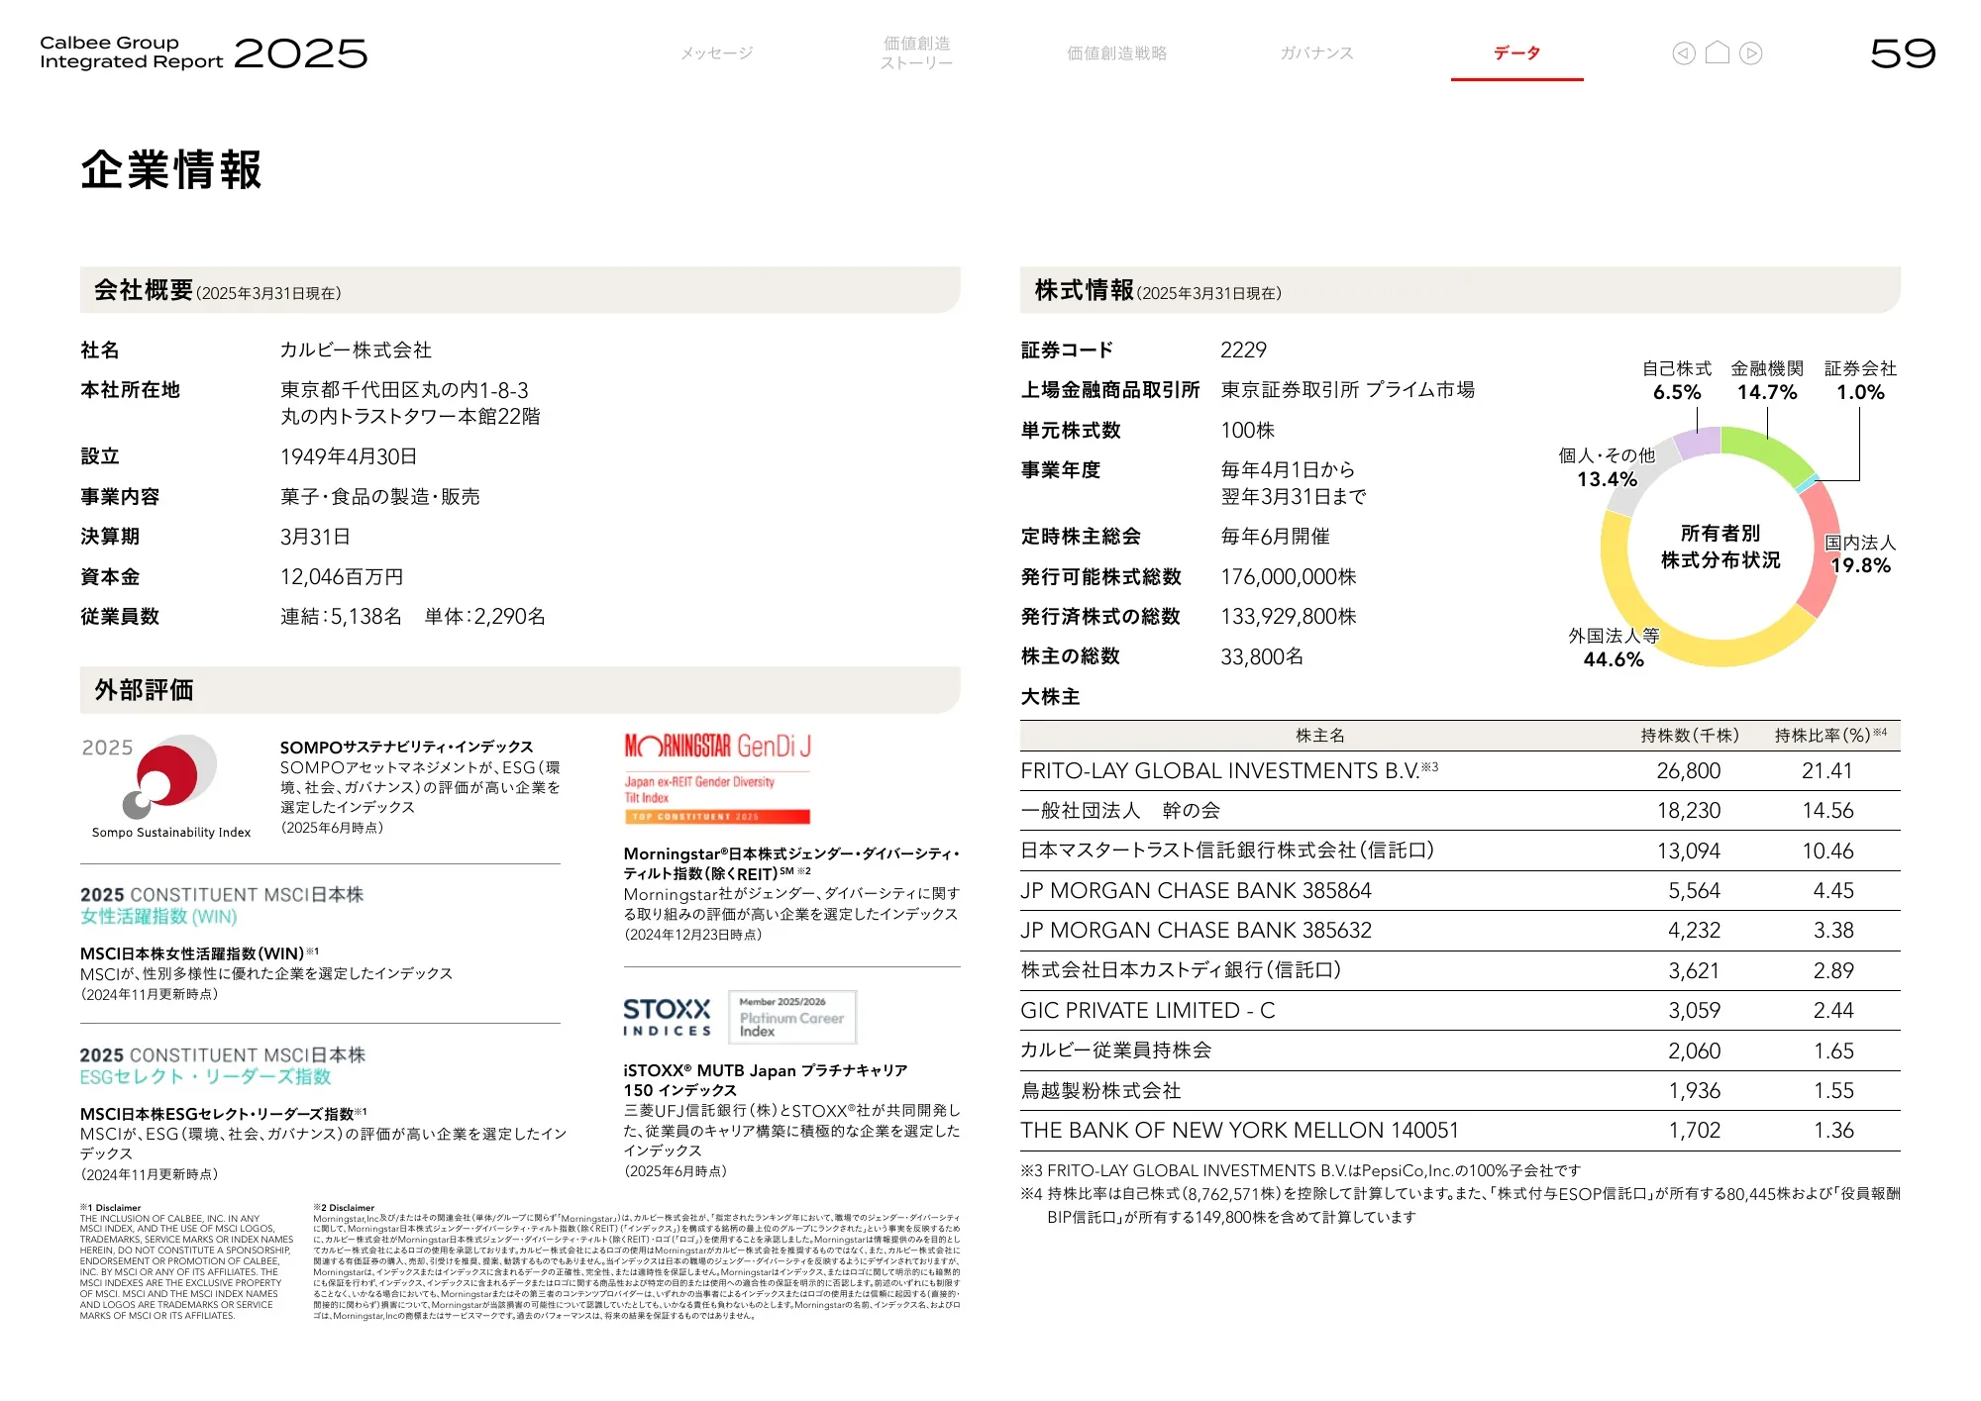Click SOMPOサステナビリティ・インデックス heading
Screen dimensions: 1981x1401
coord(406,747)
